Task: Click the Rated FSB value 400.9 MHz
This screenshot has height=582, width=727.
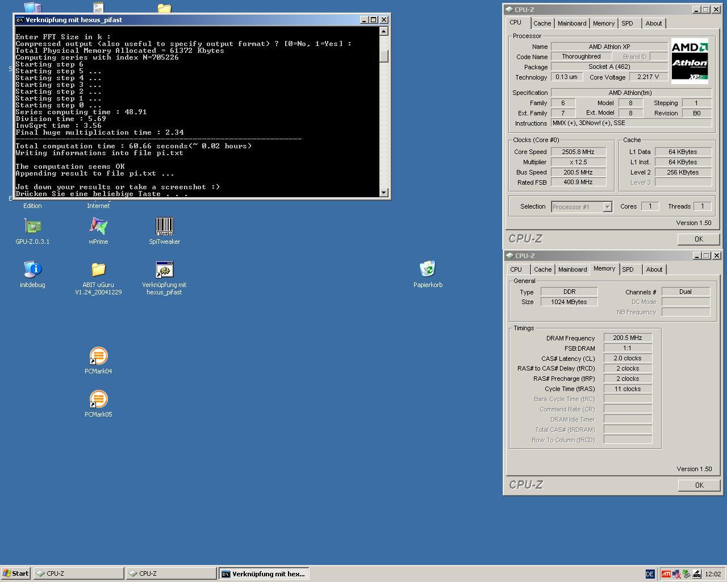Action: click(578, 182)
